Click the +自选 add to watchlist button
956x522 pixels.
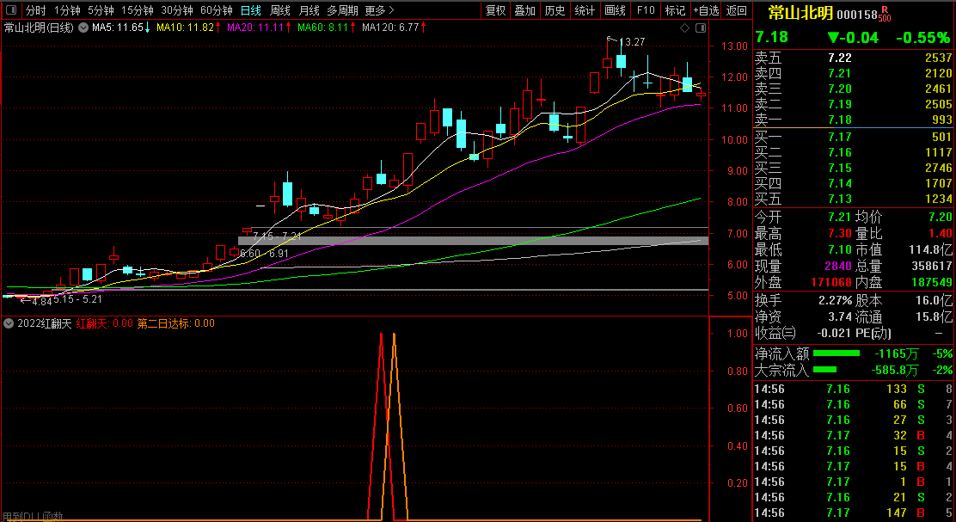(x=706, y=10)
